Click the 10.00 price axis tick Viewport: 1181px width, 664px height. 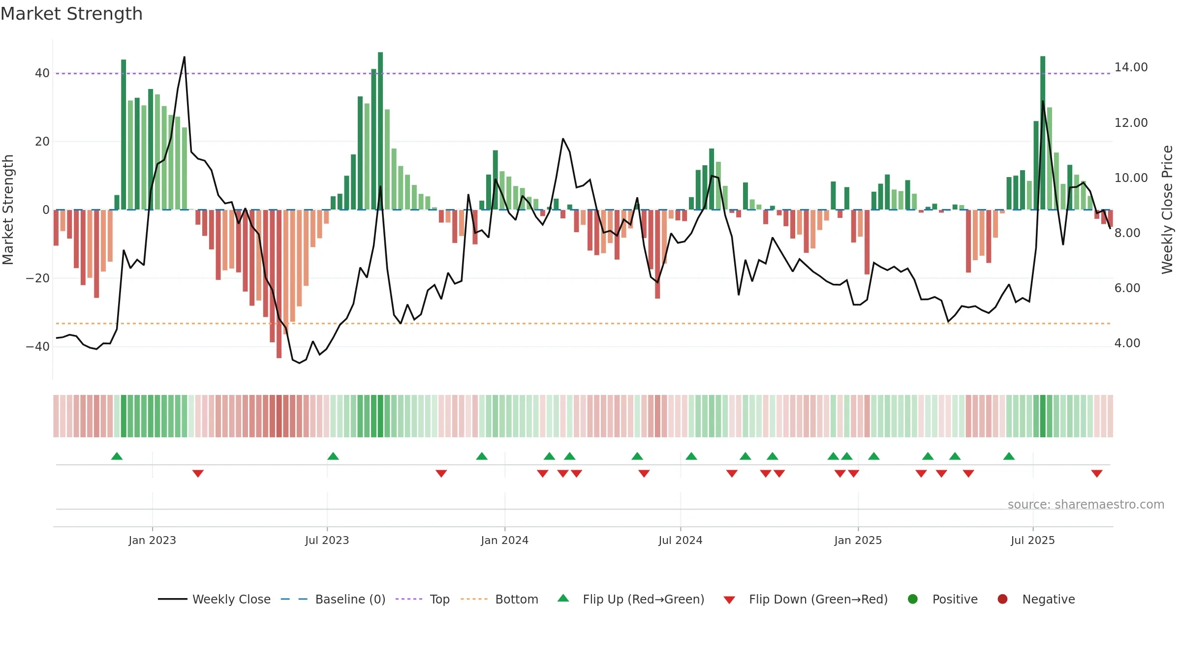pos(1131,178)
